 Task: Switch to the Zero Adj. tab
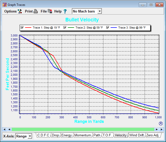coord(153,135)
